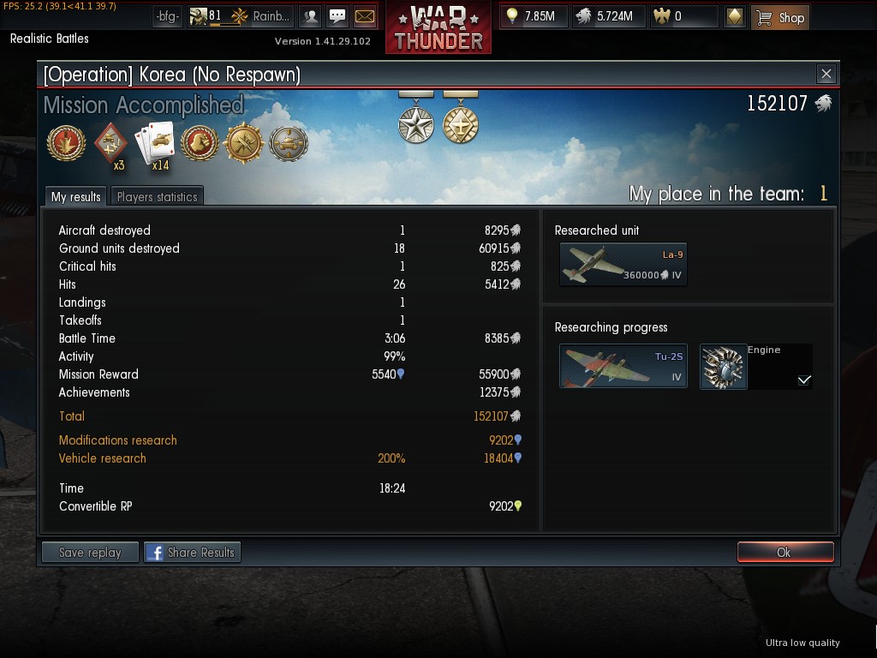Click the Tu-2S researching vehicle thumbnail

623,366
